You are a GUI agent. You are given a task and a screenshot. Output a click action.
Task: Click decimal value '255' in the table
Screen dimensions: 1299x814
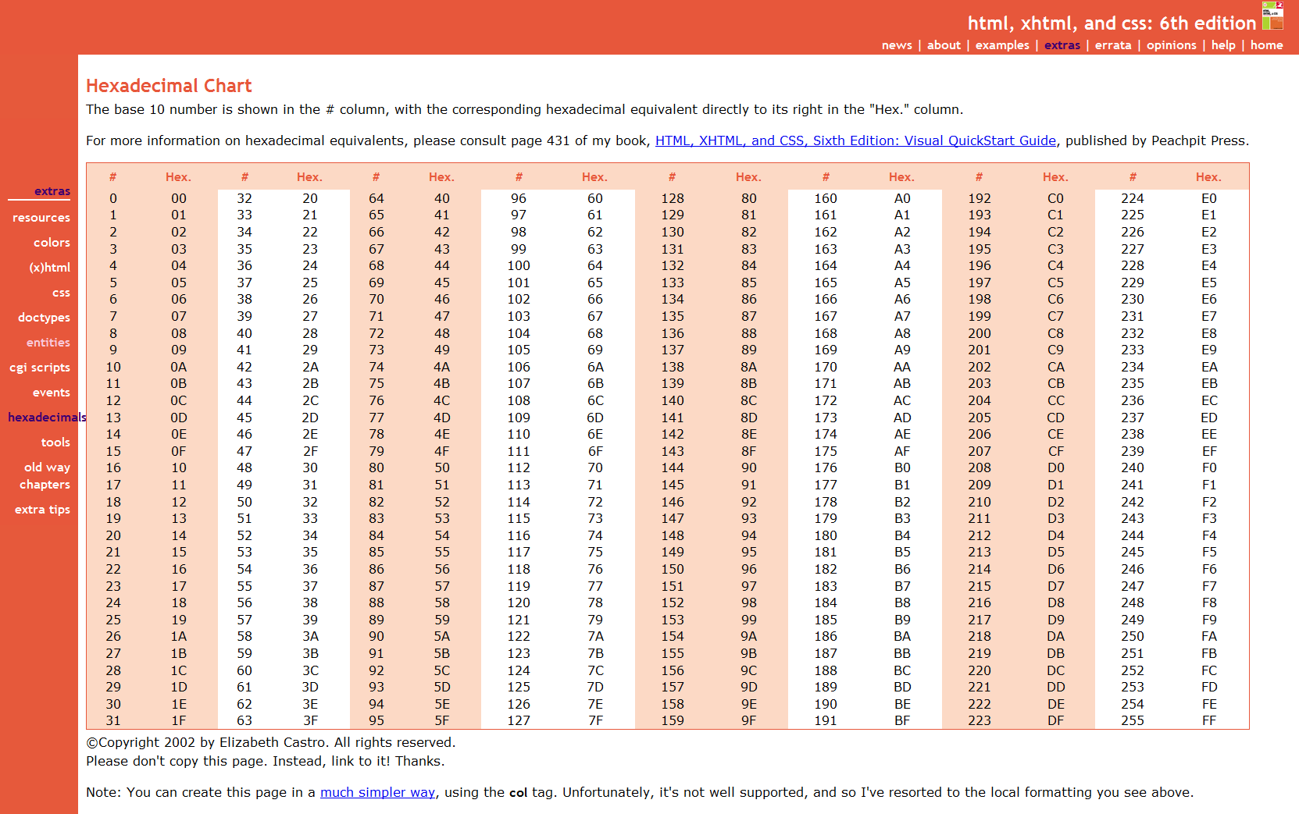pyautogui.click(x=1133, y=720)
